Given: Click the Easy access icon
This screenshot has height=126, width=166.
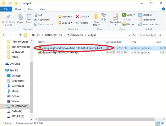Looking at the screenshot, I should 103,20.
